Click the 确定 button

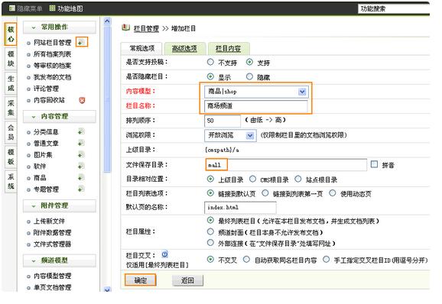click(141, 280)
